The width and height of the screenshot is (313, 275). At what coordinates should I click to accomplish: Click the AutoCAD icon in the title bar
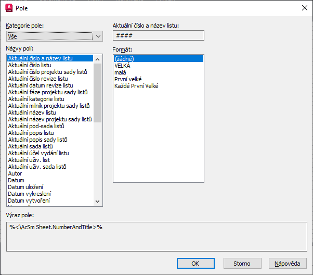8,8
